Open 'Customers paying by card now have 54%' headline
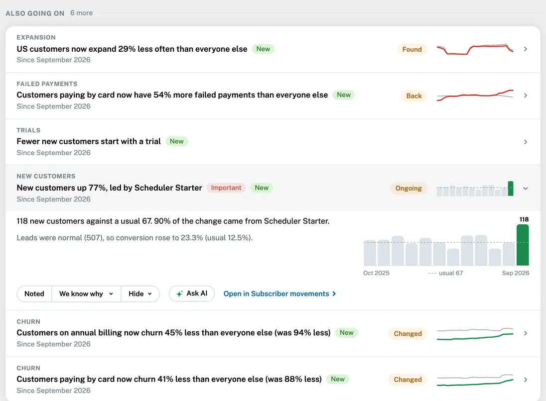Viewport: 546px width, 401px height. (172, 95)
